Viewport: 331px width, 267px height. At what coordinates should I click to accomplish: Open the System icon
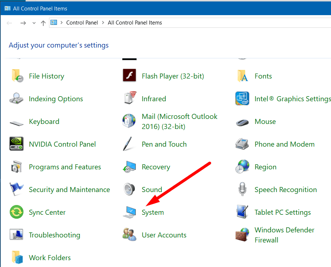point(129,212)
